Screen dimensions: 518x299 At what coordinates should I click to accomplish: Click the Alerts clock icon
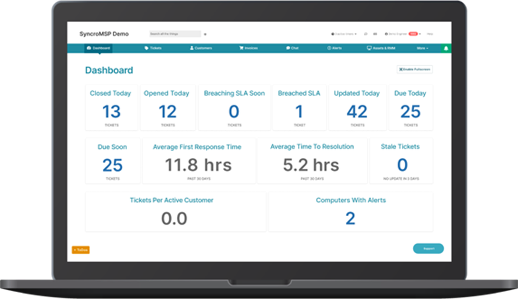click(328, 48)
